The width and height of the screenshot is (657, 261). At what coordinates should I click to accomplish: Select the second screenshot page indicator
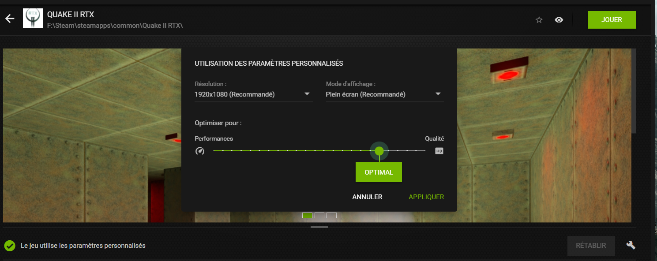(x=319, y=215)
